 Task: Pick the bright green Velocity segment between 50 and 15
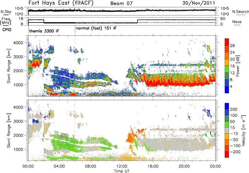227,124
